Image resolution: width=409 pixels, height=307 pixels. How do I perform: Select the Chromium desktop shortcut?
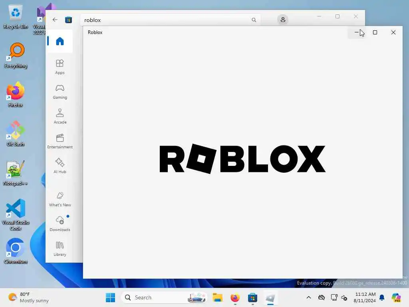tap(16, 251)
